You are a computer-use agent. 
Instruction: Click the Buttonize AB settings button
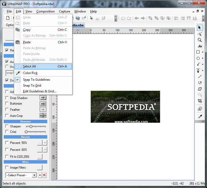pyautogui.click(x=43, y=104)
